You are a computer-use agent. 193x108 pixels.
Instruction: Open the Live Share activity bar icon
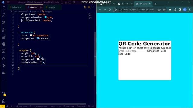coord(4,58)
